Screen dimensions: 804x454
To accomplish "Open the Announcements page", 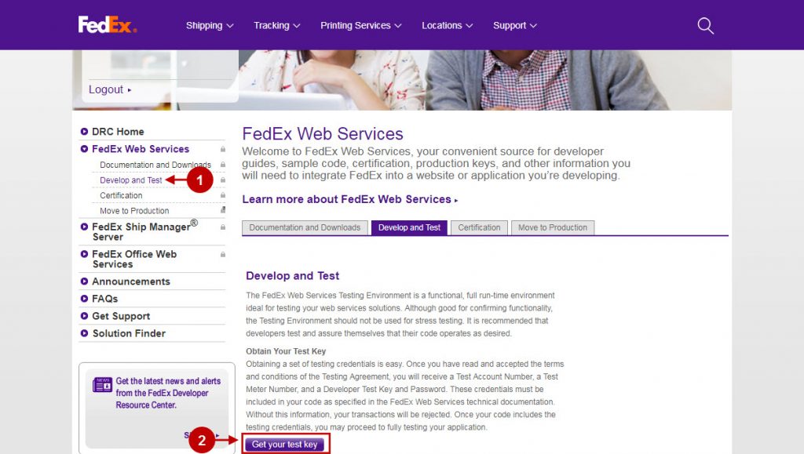I will 131,281.
